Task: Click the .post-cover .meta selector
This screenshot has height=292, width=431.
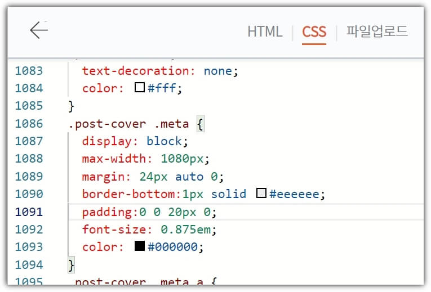Action: tap(128, 124)
